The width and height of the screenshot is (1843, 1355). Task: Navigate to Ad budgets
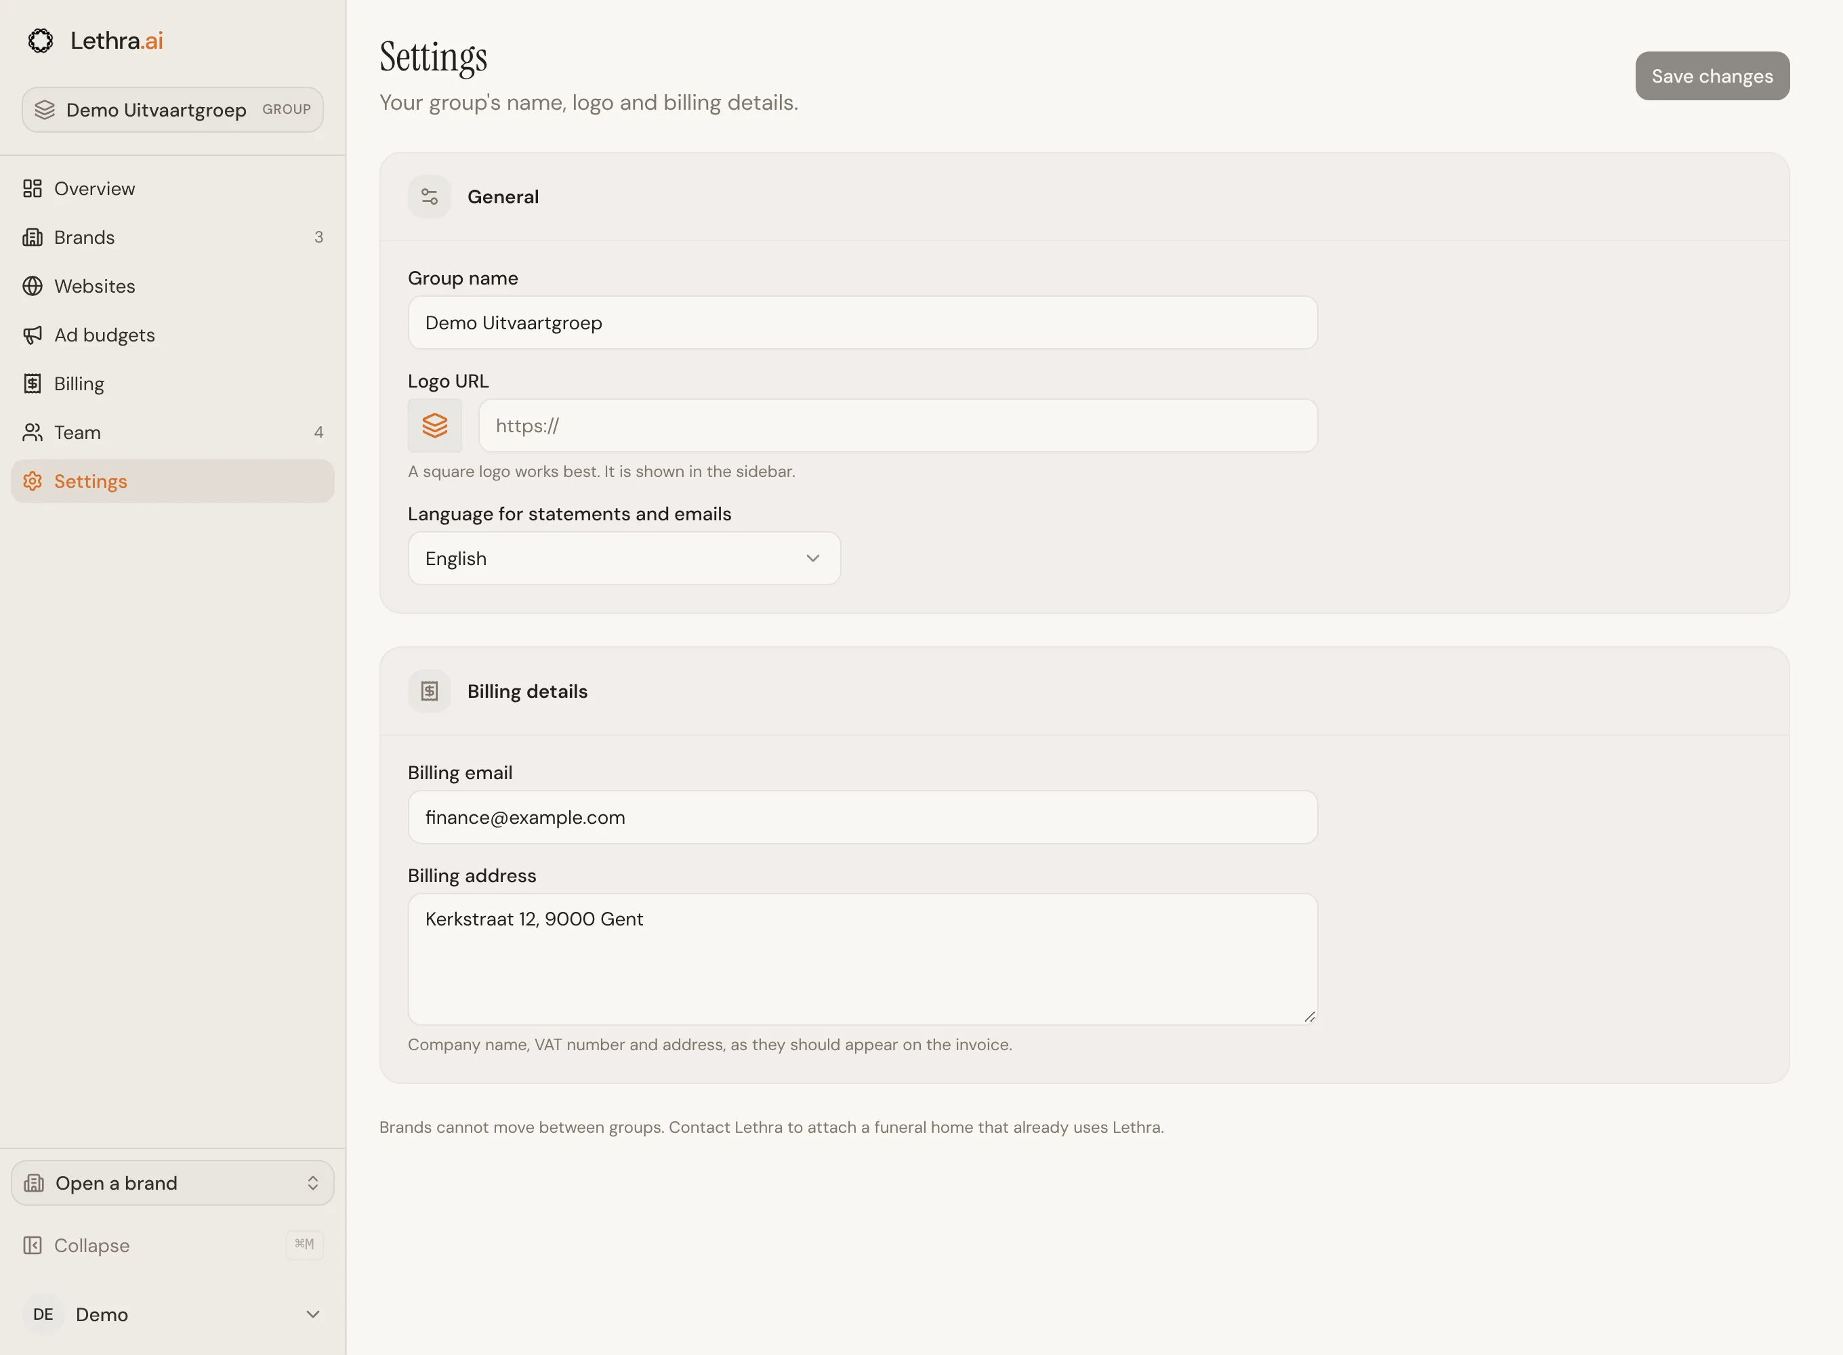click(172, 335)
